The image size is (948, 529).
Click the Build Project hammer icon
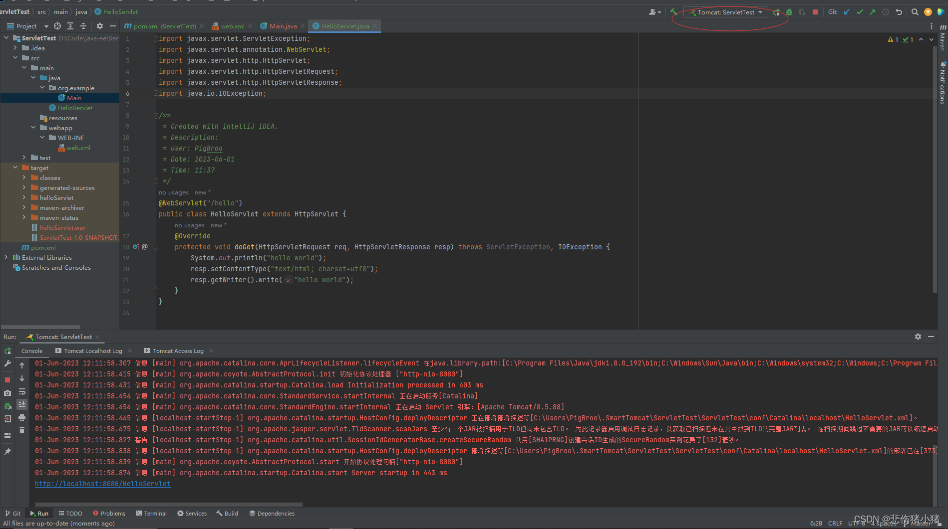click(x=673, y=12)
